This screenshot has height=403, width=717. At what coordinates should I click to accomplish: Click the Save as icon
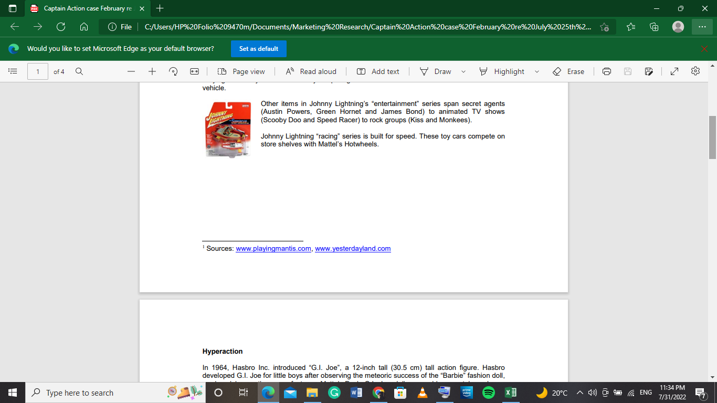[649, 71]
